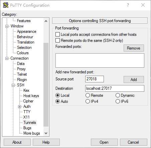Open the Proxy category
Viewport: 151px width, 148px height.
pos(21,69)
